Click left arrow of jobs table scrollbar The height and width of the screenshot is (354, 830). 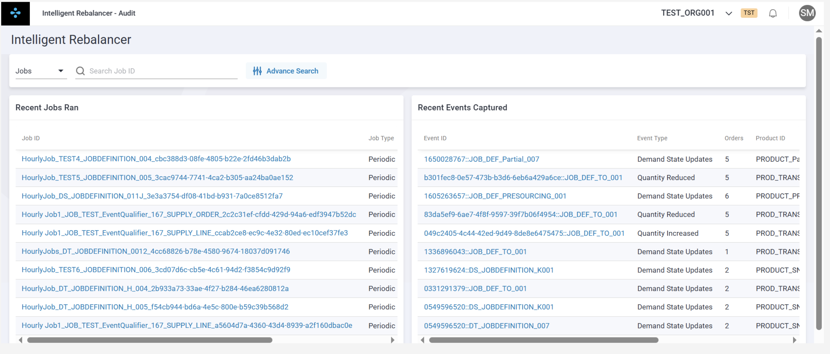(21, 340)
